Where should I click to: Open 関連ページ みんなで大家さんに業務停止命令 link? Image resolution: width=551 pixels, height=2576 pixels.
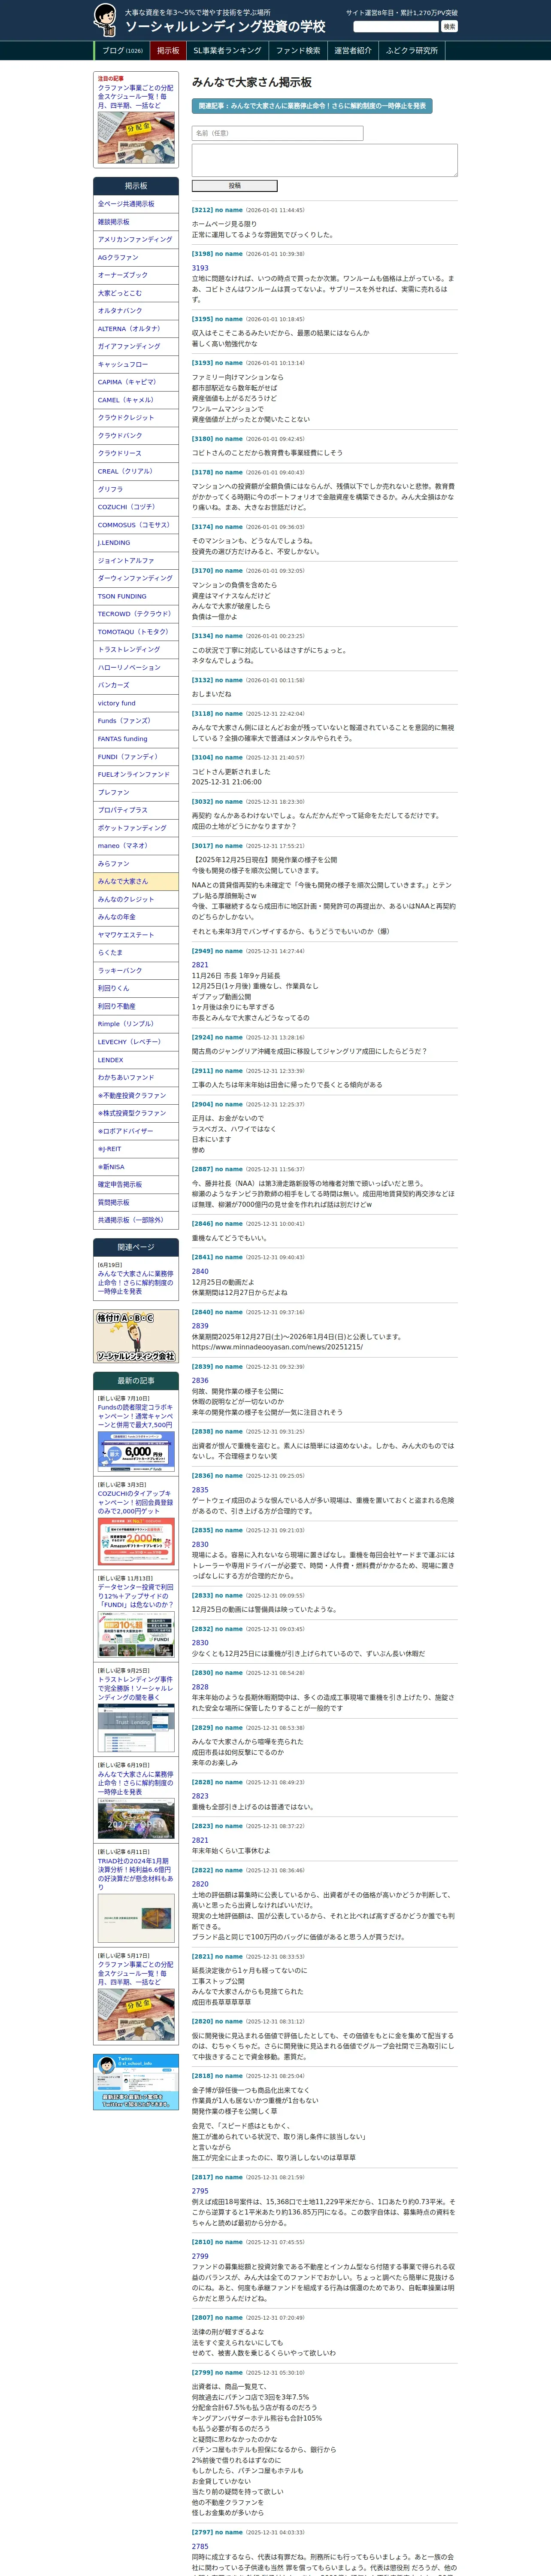click(135, 1283)
